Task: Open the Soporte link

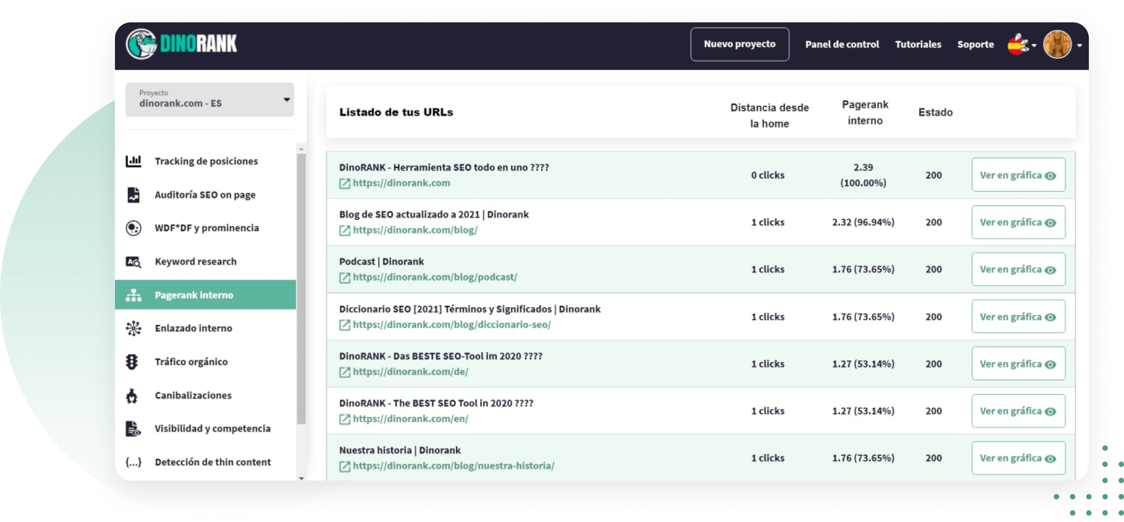Action: click(975, 44)
